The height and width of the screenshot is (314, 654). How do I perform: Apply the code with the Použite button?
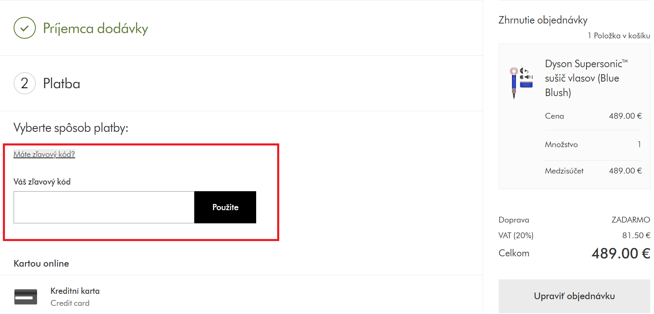pos(225,207)
